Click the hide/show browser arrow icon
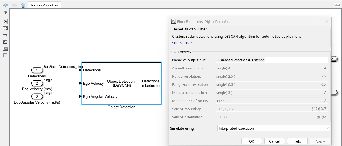This screenshot has width=342, height=146. coord(5,12)
